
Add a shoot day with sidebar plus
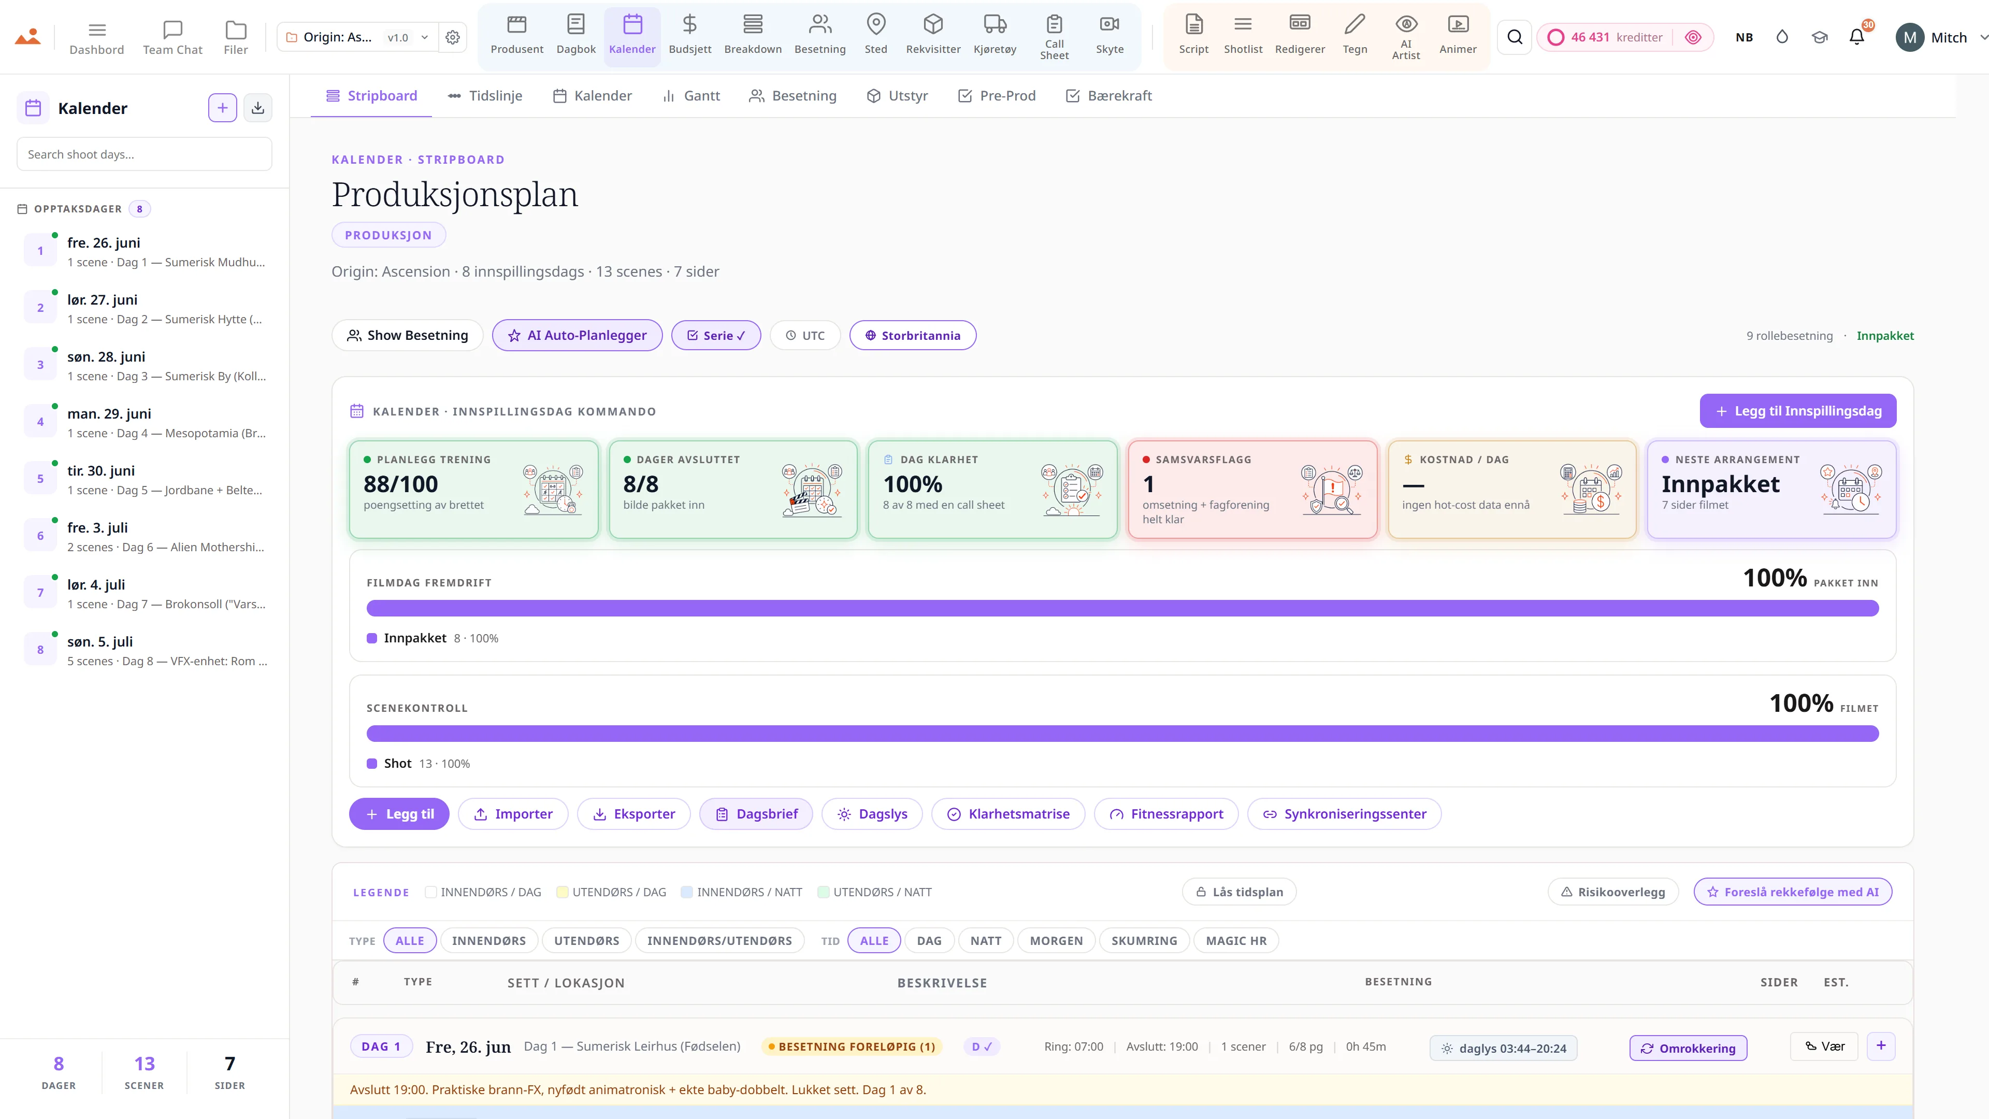coord(222,108)
